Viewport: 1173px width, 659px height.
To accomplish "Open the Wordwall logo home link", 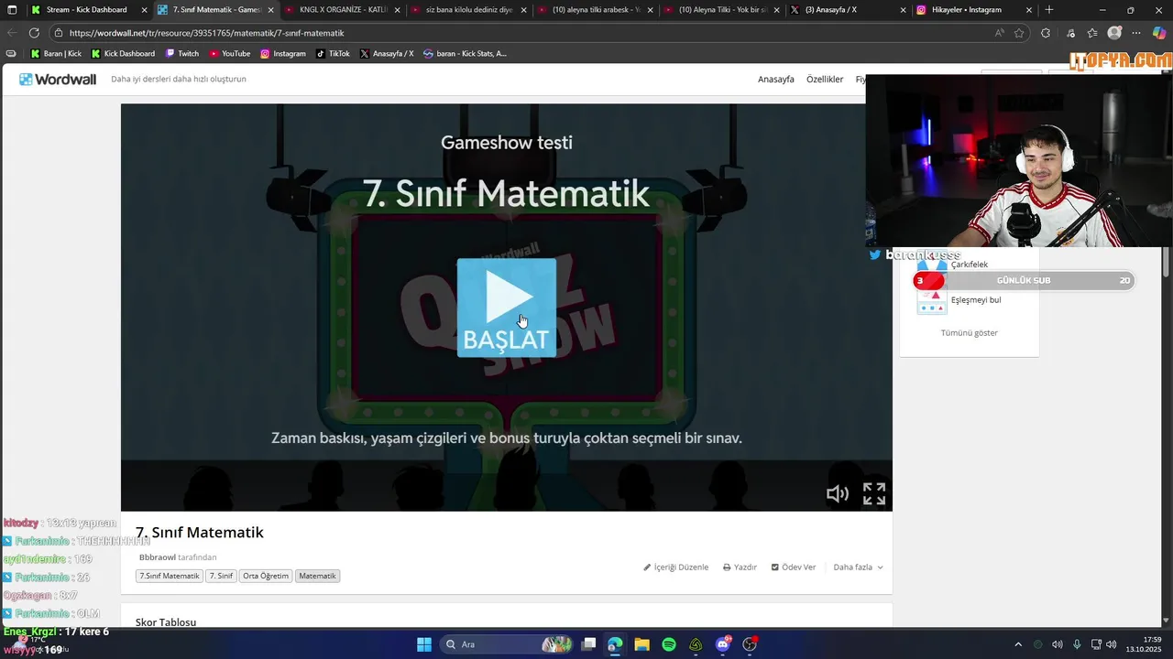I will (x=58, y=80).
